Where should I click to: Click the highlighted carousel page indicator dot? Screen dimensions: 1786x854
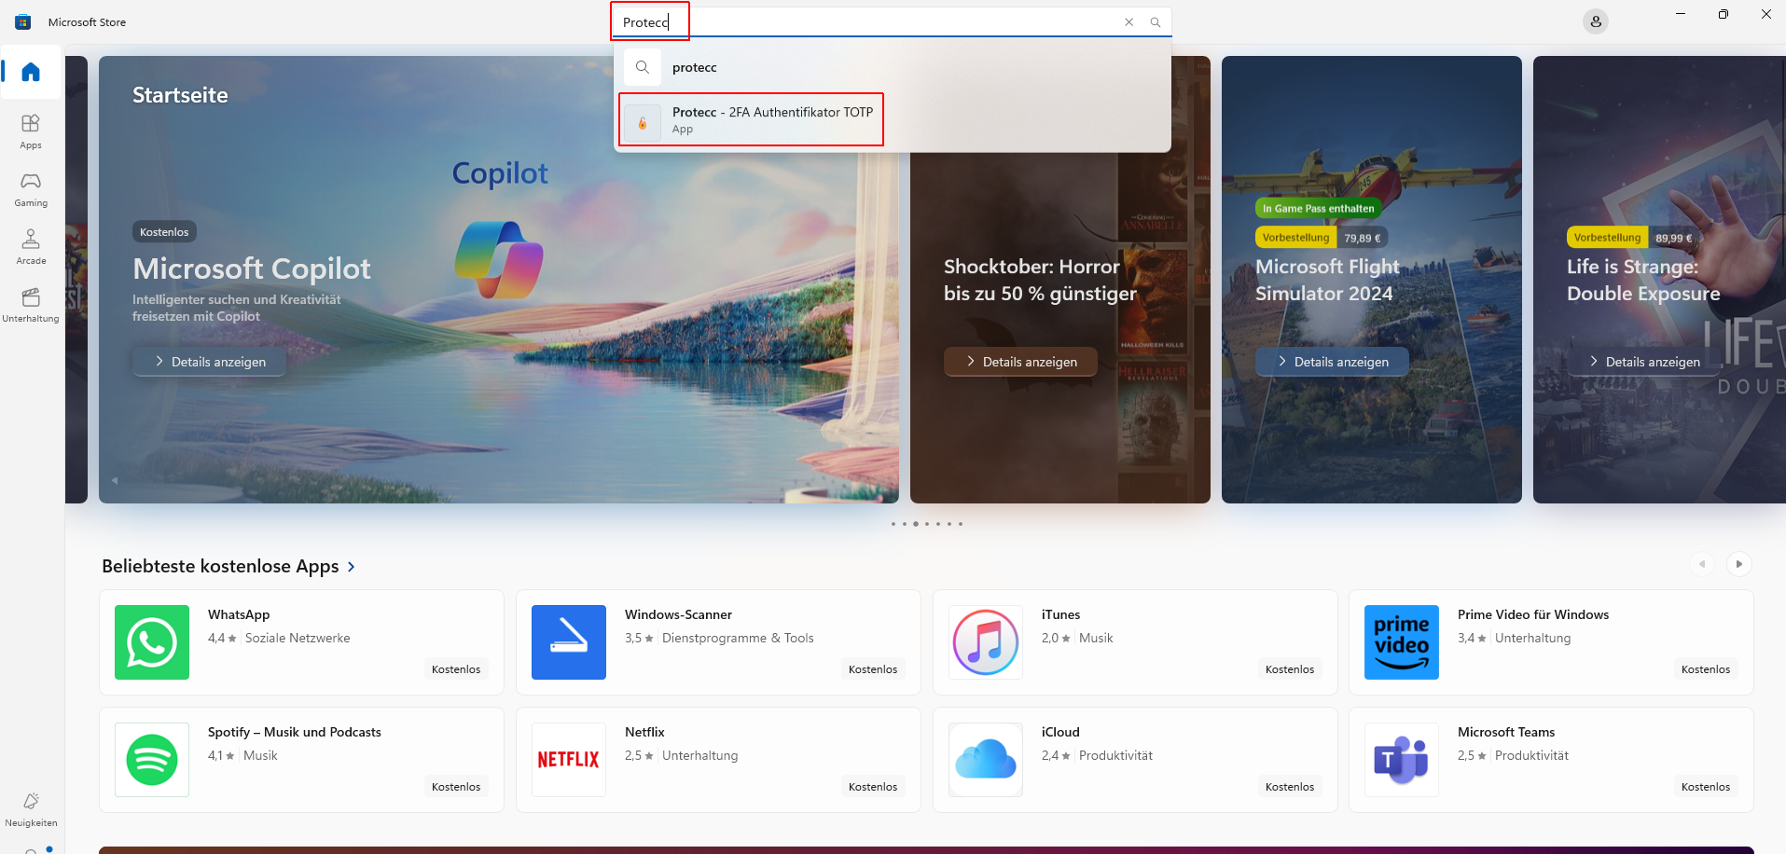(916, 524)
